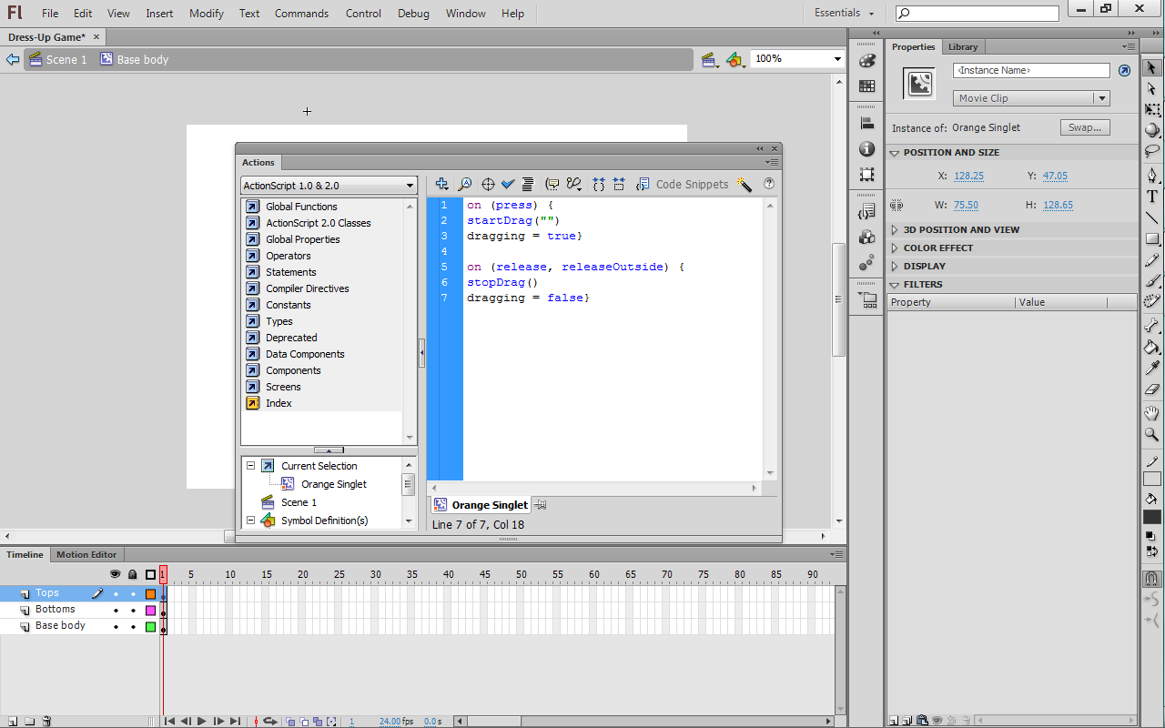Click the Check Syntax checkmark icon
The width and height of the screenshot is (1165, 728).
508,185
